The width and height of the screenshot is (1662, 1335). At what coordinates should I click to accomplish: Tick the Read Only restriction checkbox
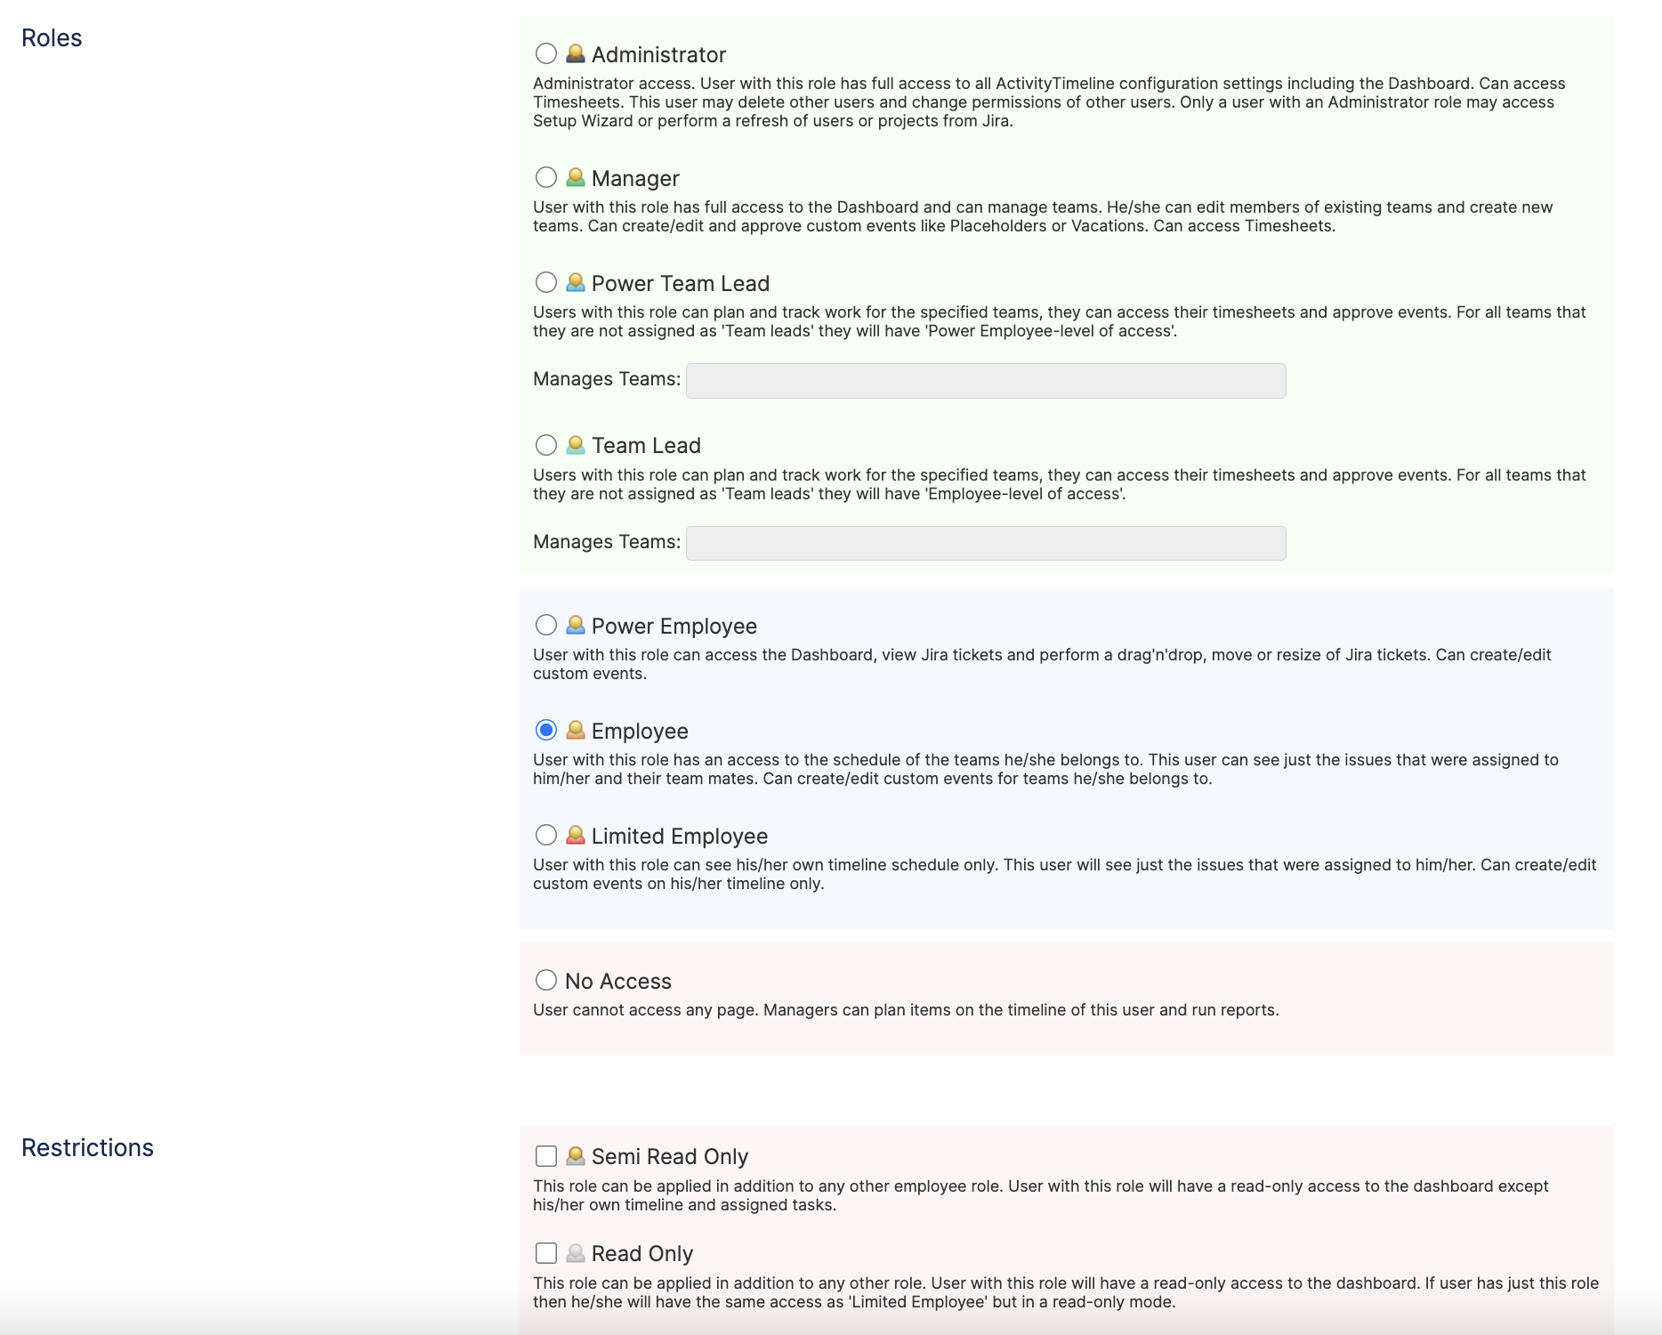point(546,1253)
